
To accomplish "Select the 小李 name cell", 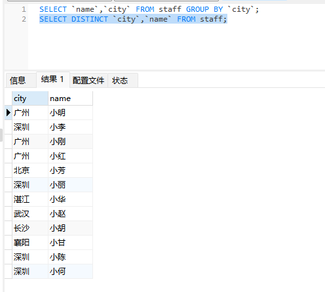I will tap(70, 127).
